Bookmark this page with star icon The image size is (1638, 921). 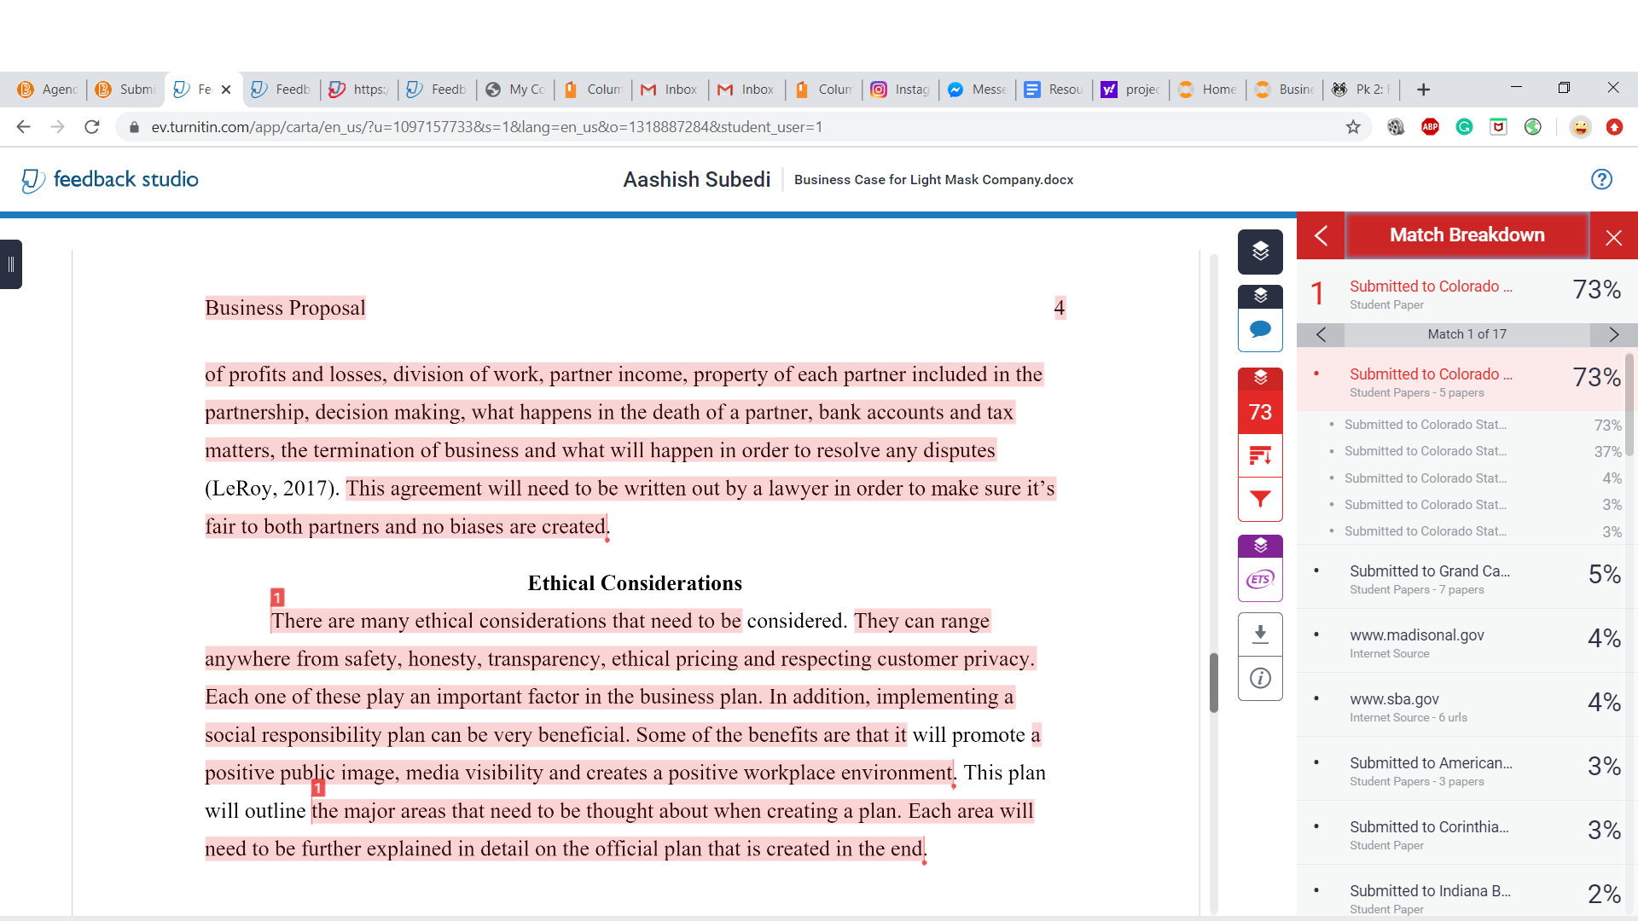pyautogui.click(x=1353, y=127)
